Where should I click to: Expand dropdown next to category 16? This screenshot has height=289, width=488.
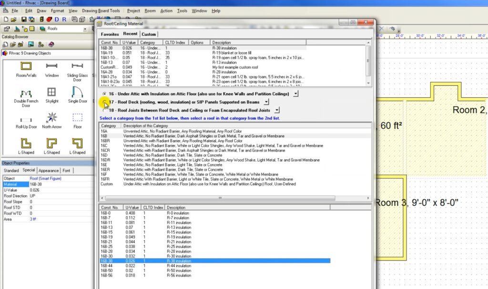point(296,94)
